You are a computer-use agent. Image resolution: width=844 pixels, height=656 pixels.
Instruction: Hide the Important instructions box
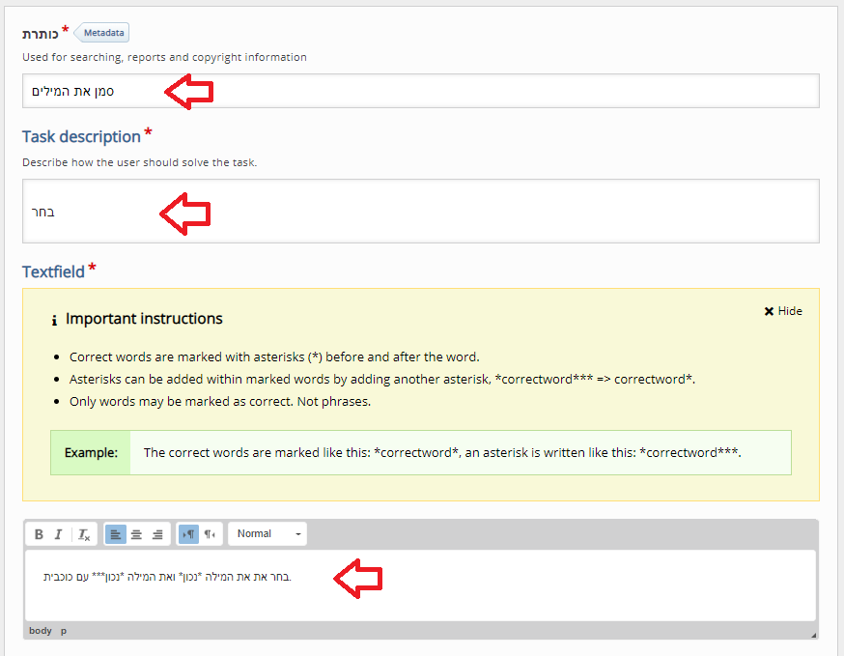tap(783, 311)
